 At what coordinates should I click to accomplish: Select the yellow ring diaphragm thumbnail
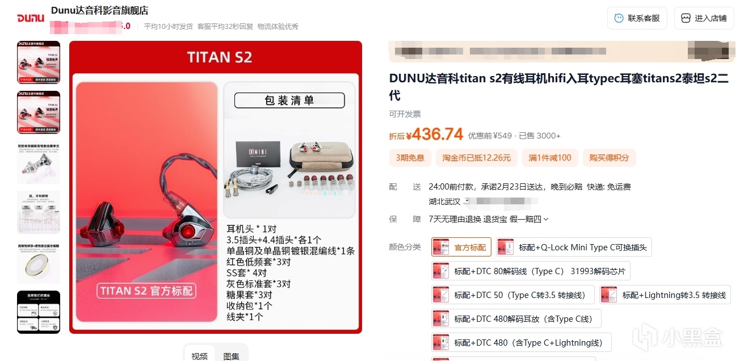39,262
